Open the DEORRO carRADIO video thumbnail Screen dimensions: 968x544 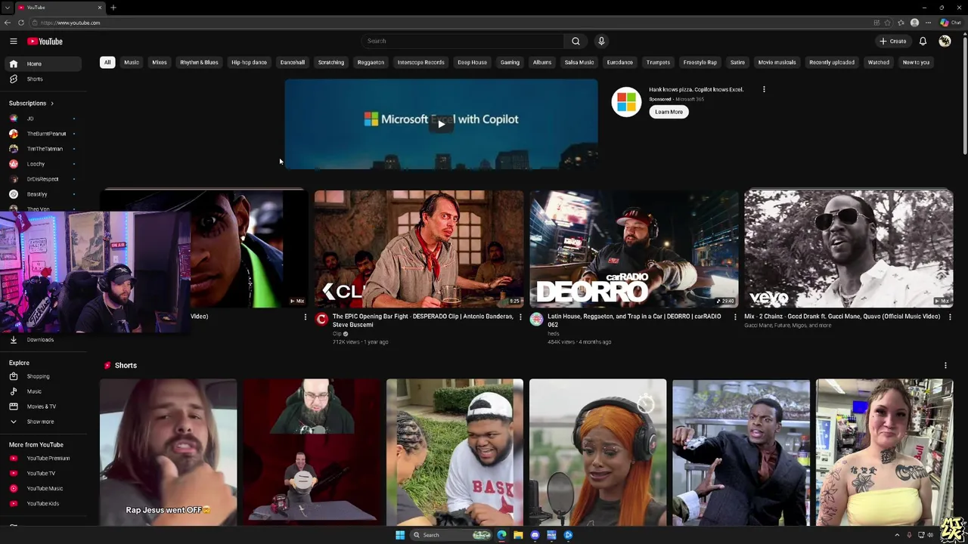coord(634,249)
